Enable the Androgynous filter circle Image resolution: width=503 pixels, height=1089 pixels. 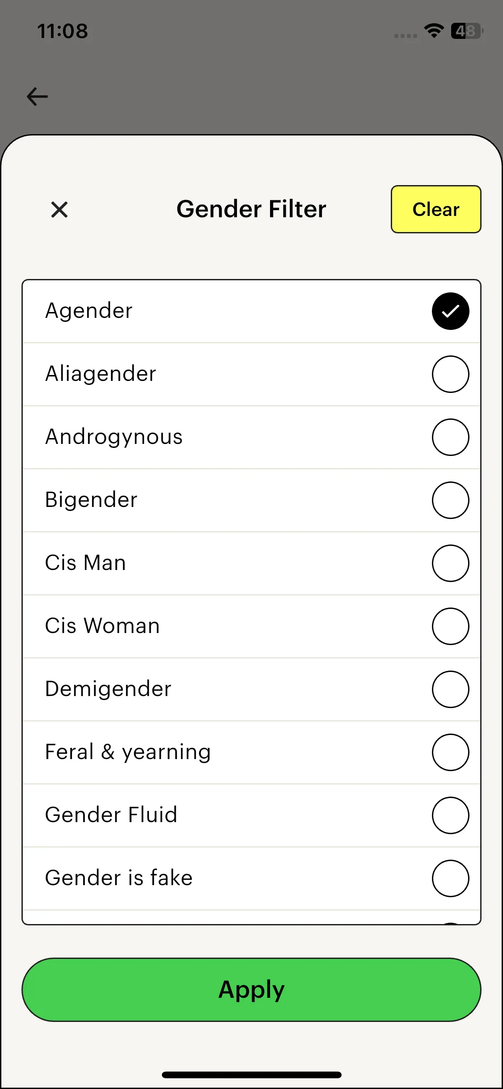pos(450,437)
